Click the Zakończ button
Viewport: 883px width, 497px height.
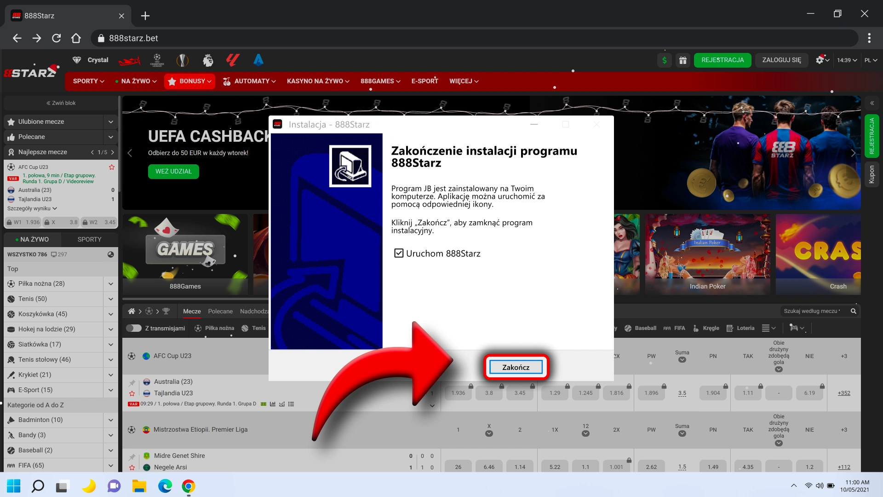pos(516,367)
